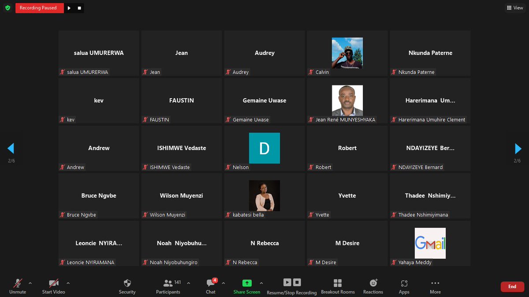Open the Participants panel

pos(168,286)
